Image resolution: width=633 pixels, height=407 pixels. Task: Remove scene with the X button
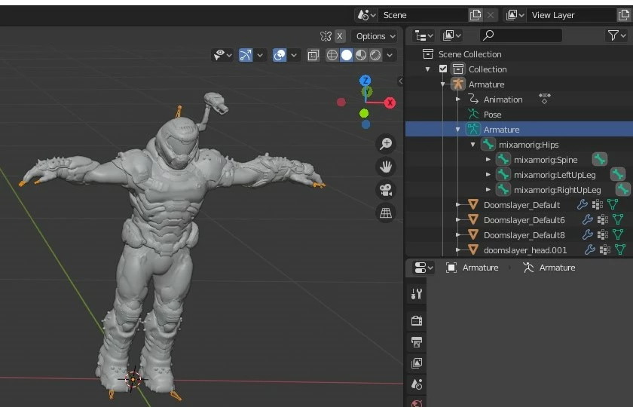click(490, 15)
